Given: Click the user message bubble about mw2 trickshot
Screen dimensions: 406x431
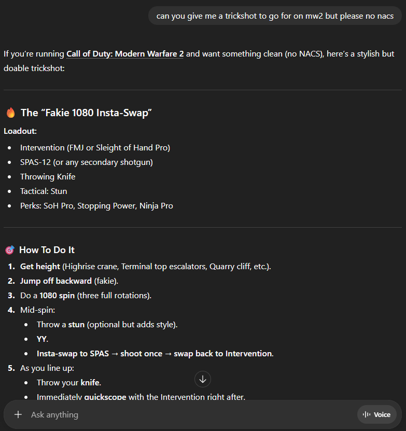Looking at the screenshot, I should [x=275, y=16].
